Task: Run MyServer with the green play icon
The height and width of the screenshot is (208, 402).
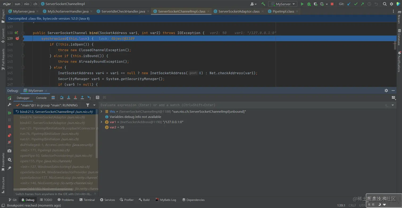Action: coord(302,4)
